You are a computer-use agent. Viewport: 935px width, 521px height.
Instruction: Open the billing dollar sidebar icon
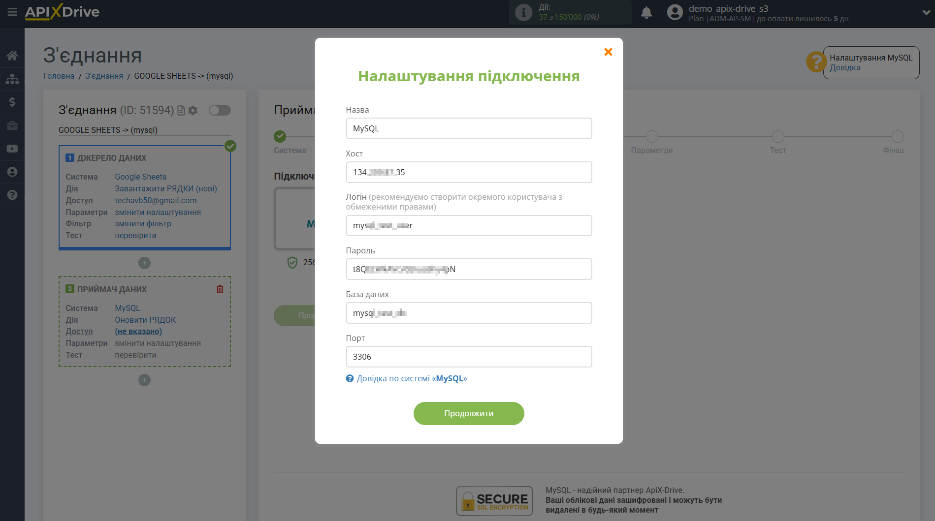(x=12, y=102)
